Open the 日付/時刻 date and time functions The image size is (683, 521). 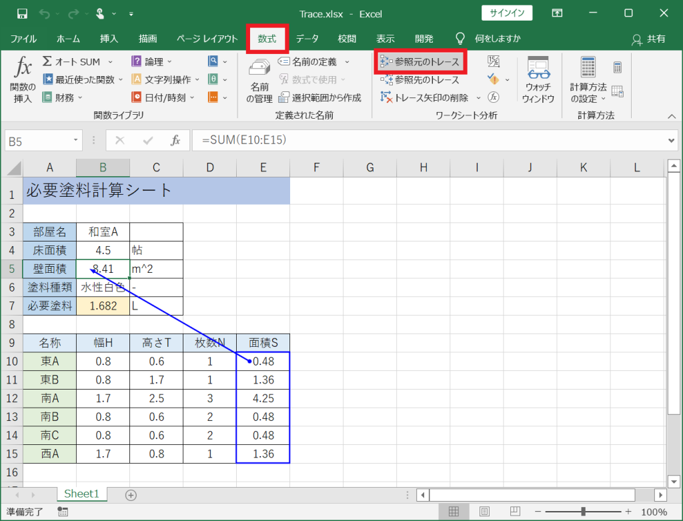(x=163, y=97)
